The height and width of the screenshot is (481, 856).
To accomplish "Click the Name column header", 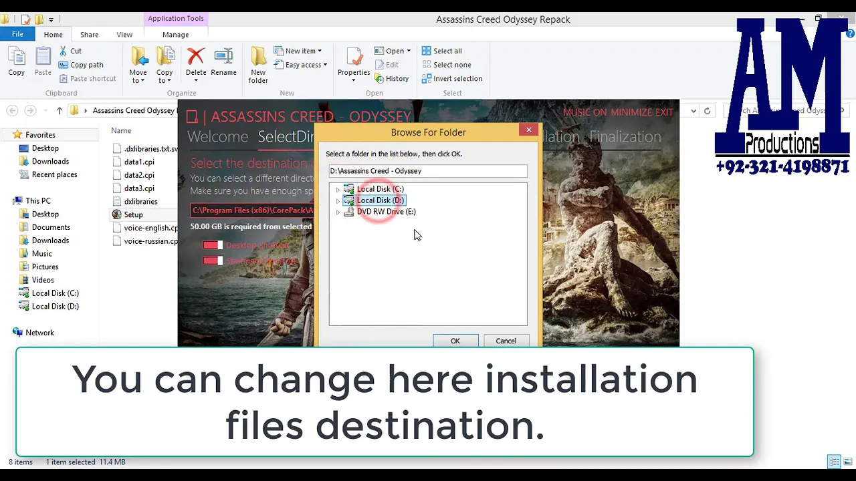I will click(121, 130).
